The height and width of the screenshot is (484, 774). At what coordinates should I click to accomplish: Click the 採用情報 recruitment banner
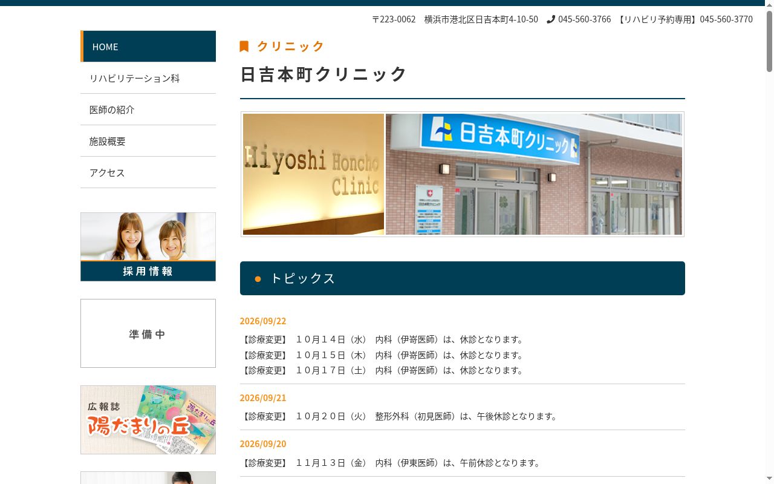coord(148,247)
